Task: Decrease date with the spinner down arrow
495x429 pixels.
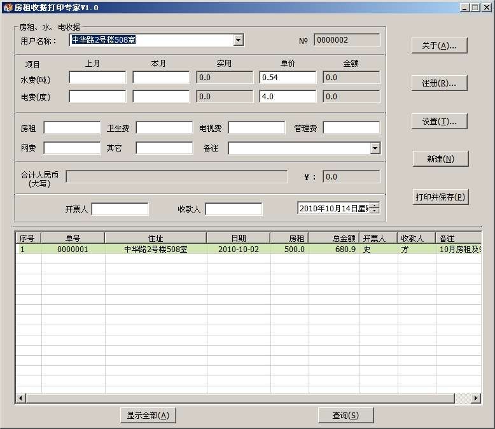Action: pos(374,211)
